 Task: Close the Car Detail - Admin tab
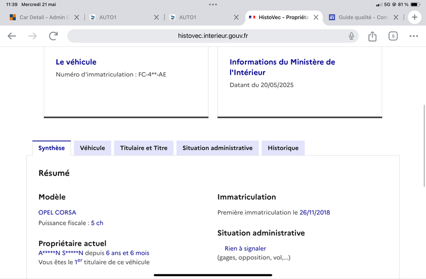coord(77,18)
